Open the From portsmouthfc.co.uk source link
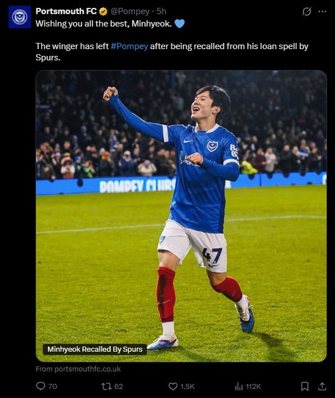 pos(78,369)
